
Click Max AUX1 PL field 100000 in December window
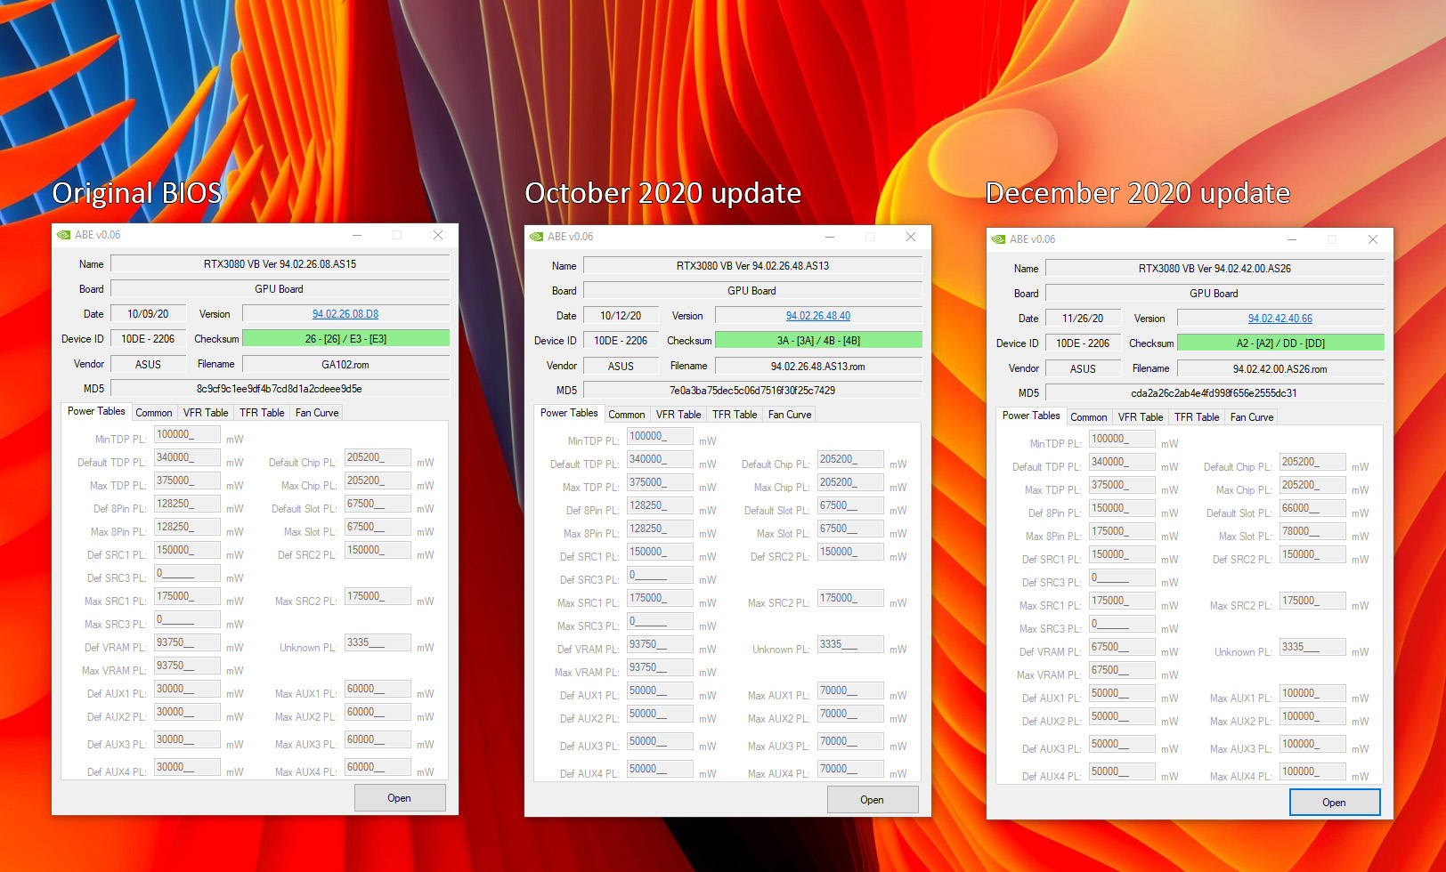pos(1312,693)
